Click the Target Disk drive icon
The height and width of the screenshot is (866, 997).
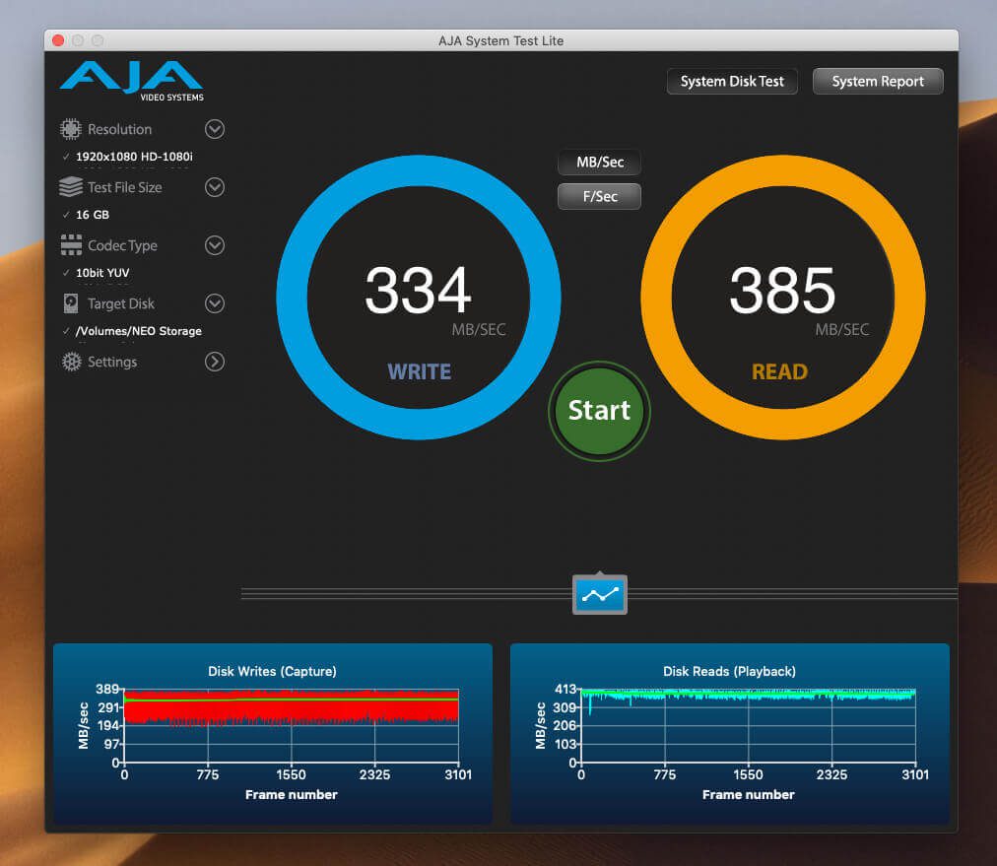coord(71,303)
